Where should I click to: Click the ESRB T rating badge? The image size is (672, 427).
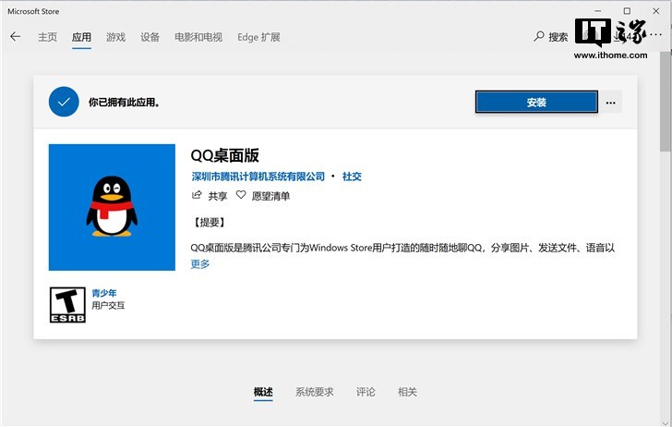click(67, 305)
